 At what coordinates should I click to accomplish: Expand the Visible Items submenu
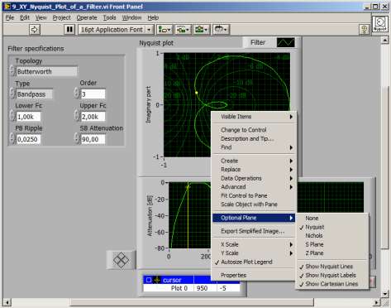[x=254, y=117]
